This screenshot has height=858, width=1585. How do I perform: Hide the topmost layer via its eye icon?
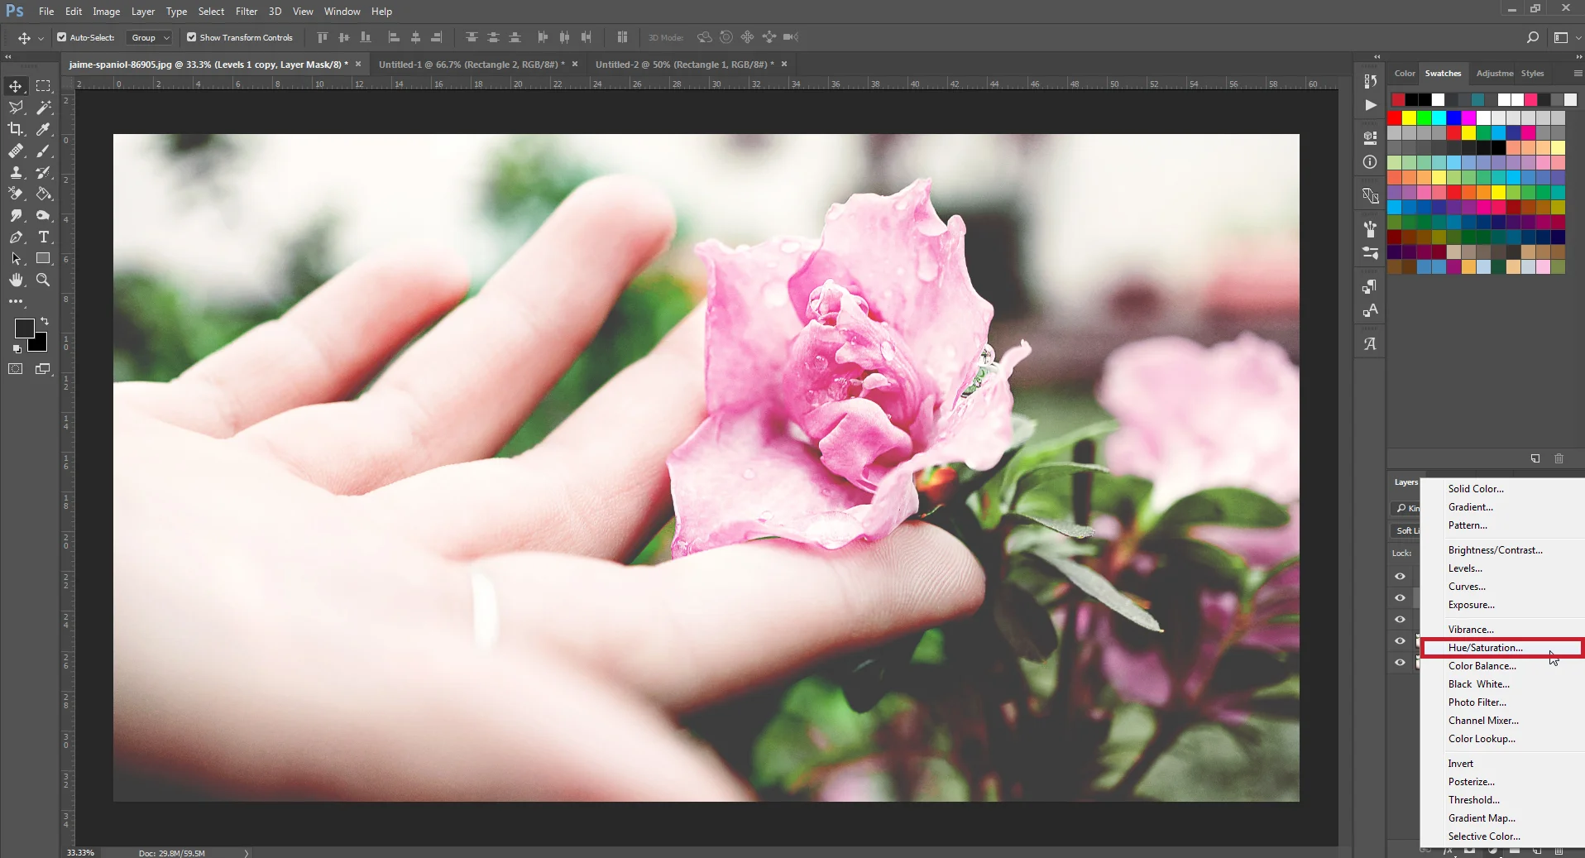(1400, 576)
